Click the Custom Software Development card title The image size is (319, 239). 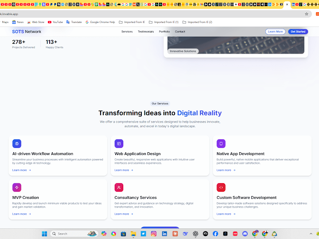(246, 197)
